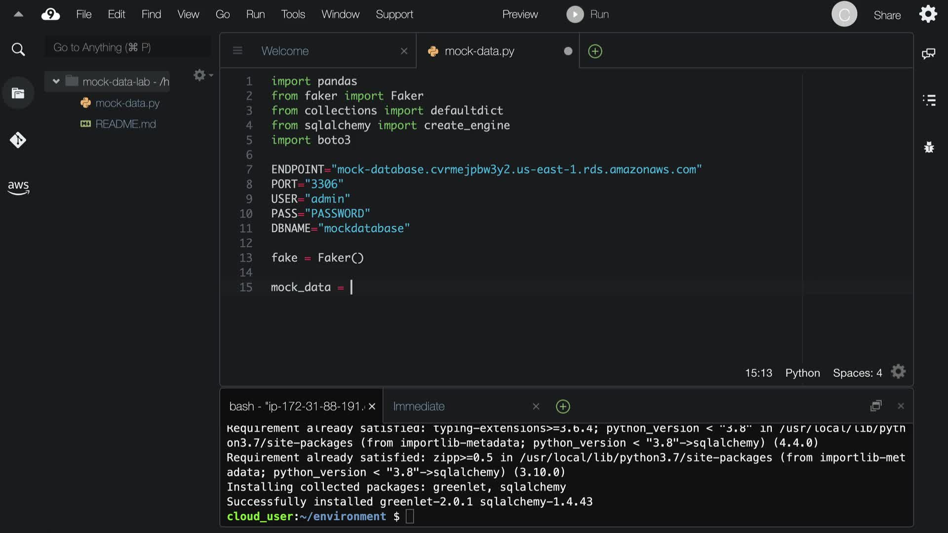Open the AWS Explorer sidebar icon

[18, 187]
